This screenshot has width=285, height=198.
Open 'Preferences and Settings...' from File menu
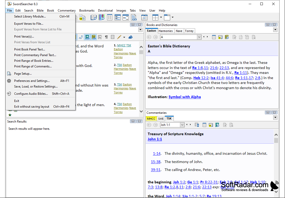40,81
